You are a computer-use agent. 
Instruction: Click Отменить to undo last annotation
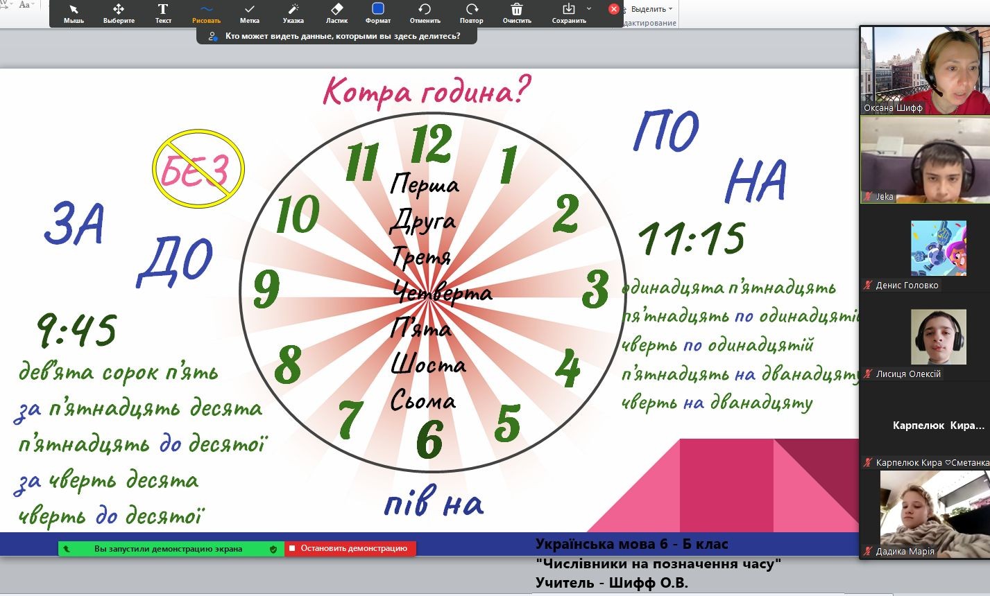425,13
